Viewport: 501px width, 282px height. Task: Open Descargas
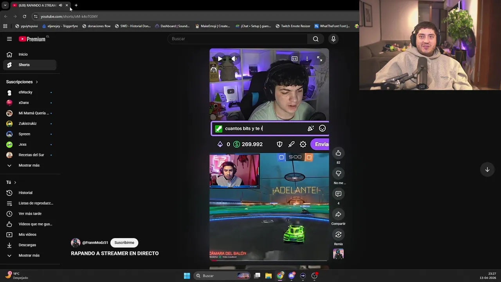(x=30, y=245)
